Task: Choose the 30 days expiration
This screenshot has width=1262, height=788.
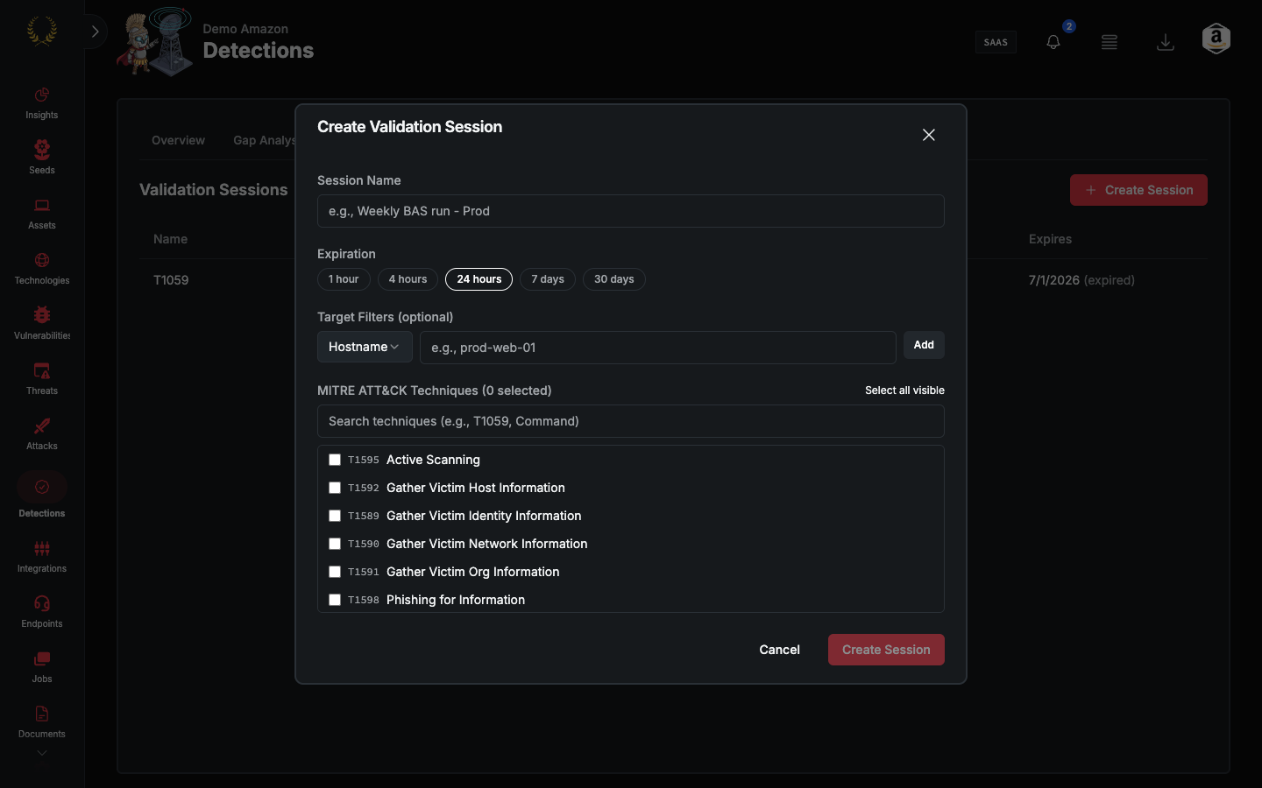Action: (614, 279)
